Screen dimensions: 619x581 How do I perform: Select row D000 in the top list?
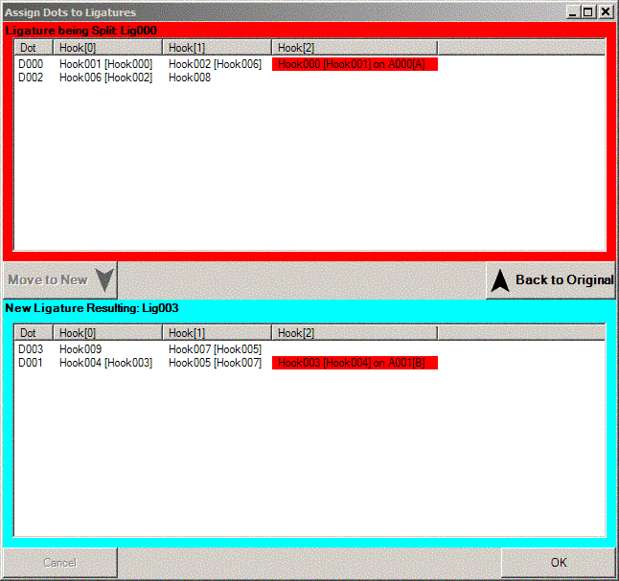click(x=31, y=64)
